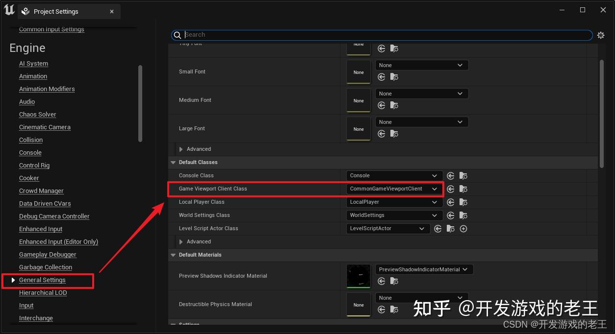Use selected asset for Destructible Physics Material
The width and height of the screenshot is (615, 334).
382,310
